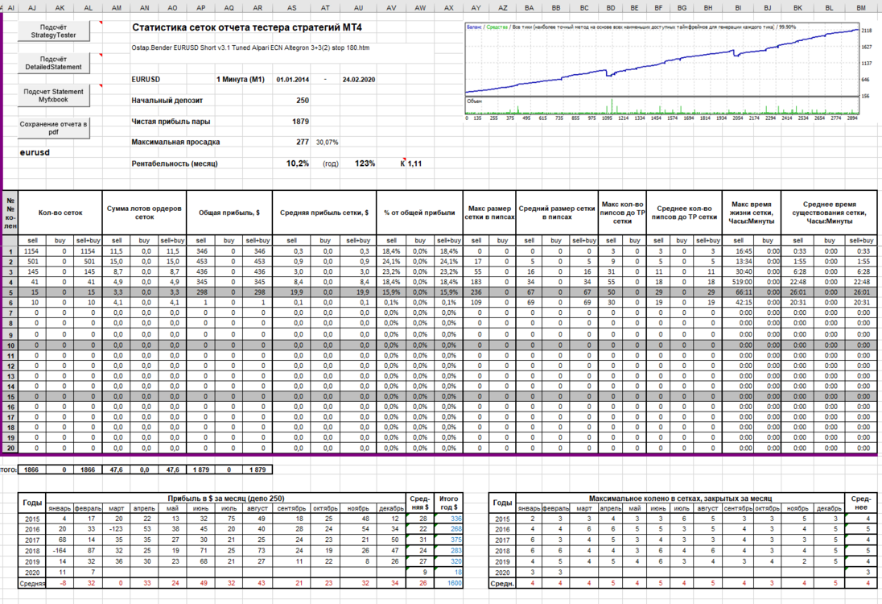882x604 pixels.
Task: Select column header BM
Action: (861, 8)
